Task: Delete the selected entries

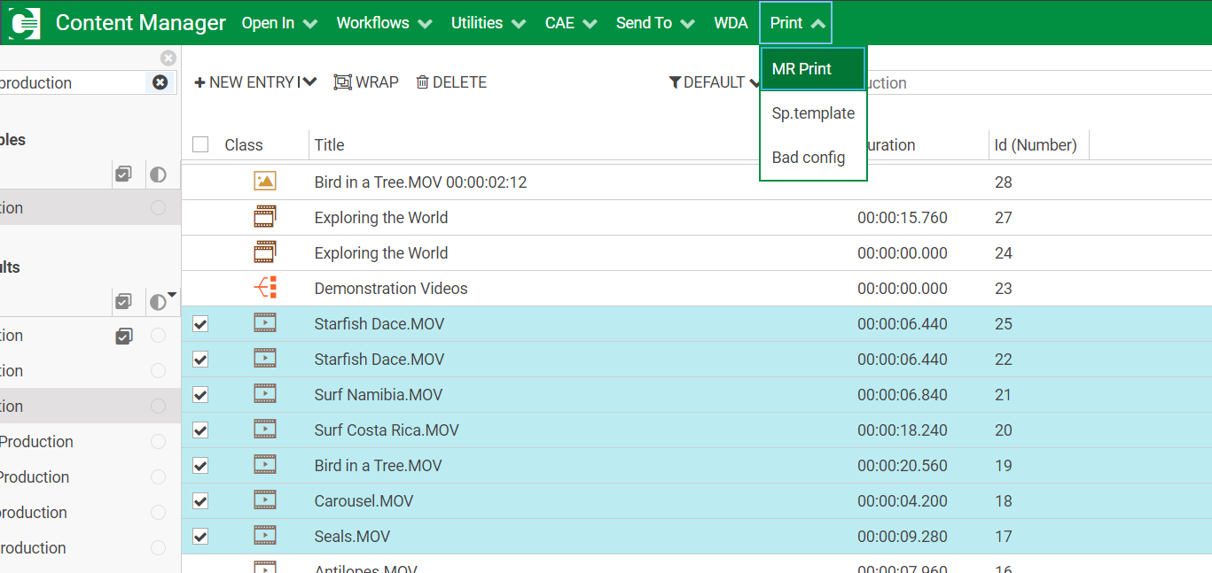Action: coord(451,82)
